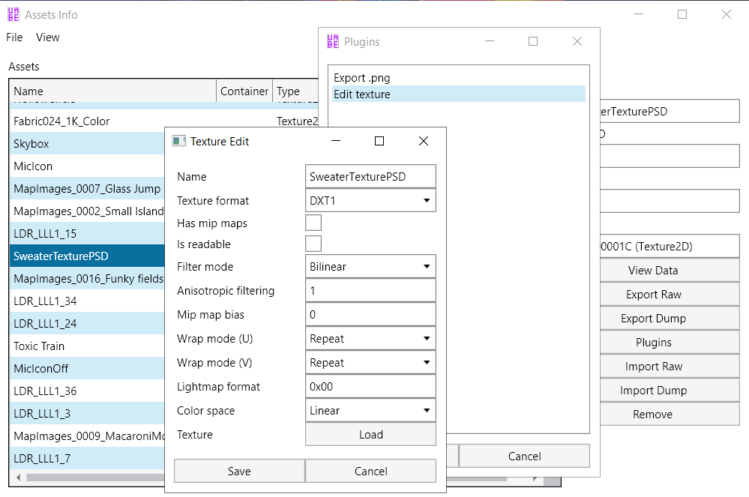Maximize the Plugins window
This screenshot has height=497, width=749.
pyautogui.click(x=533, y=42)
